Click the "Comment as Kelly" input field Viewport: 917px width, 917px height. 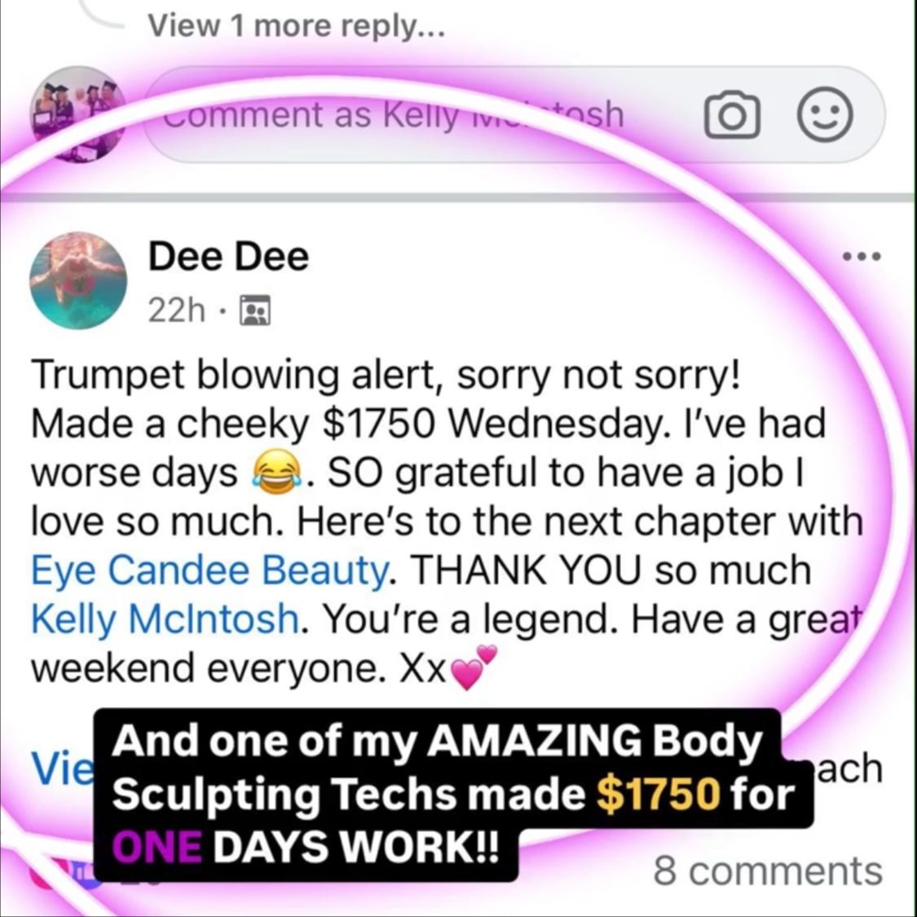click(514, 115)
